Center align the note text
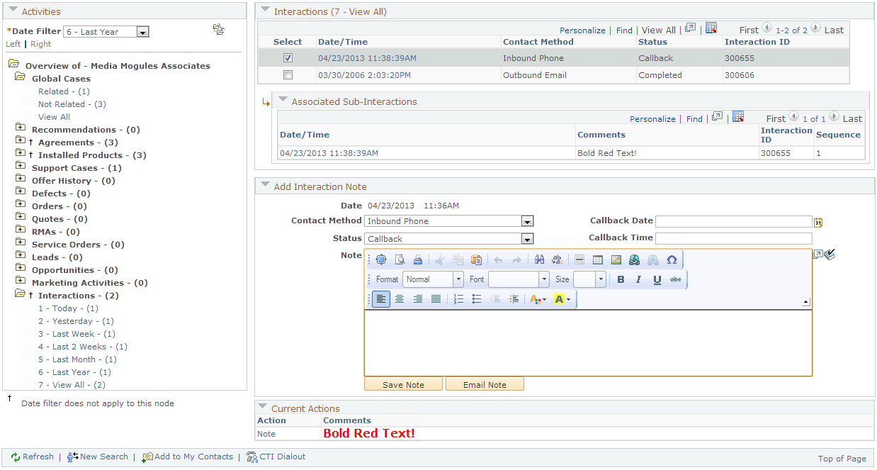 click(400, 299)
